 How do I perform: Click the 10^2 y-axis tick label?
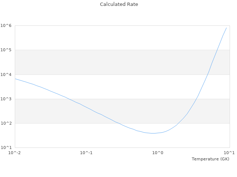(x=6, y=123)
